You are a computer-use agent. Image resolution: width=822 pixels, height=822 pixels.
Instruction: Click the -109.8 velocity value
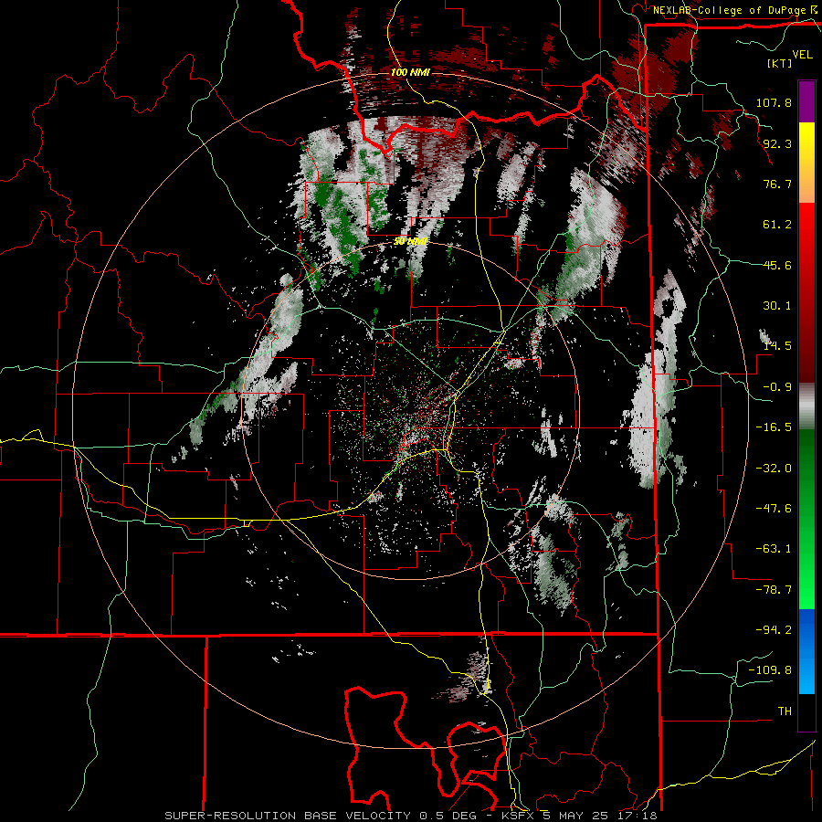click(x=771, y=670)
